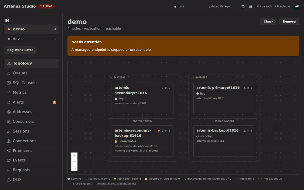304x190 pixels.
Task: Open the Alerts page
Action: coord(31,102)
